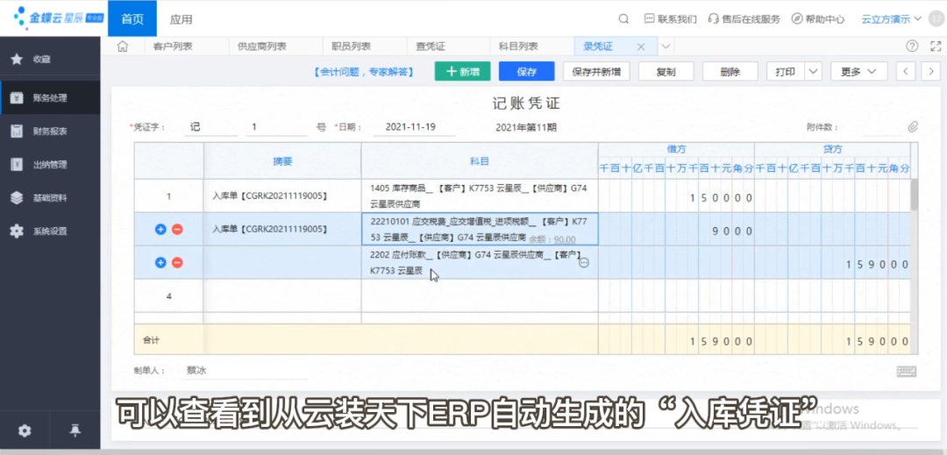Expand the tab list dropdown arrow

(666, 46)
